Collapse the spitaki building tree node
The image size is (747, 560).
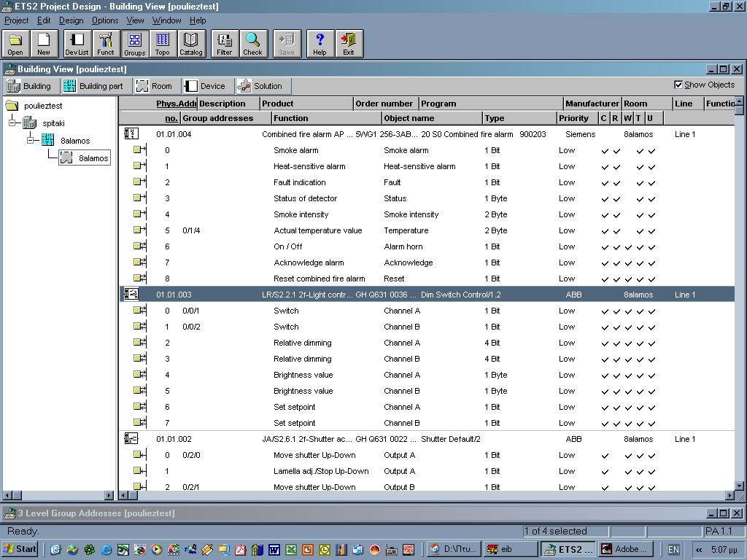pyautogui.click(x=13, y=122)
